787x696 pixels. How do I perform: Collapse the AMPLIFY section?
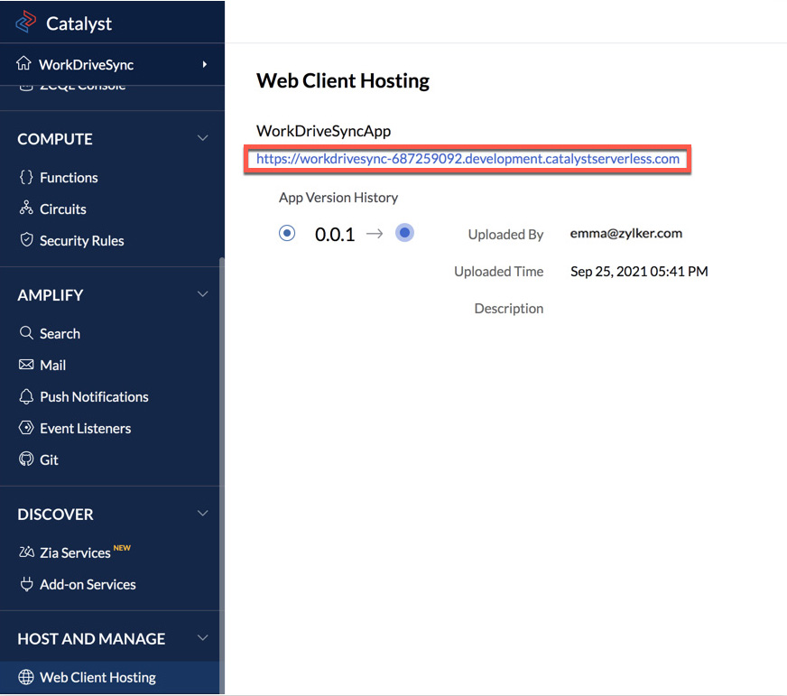[202, 294]
